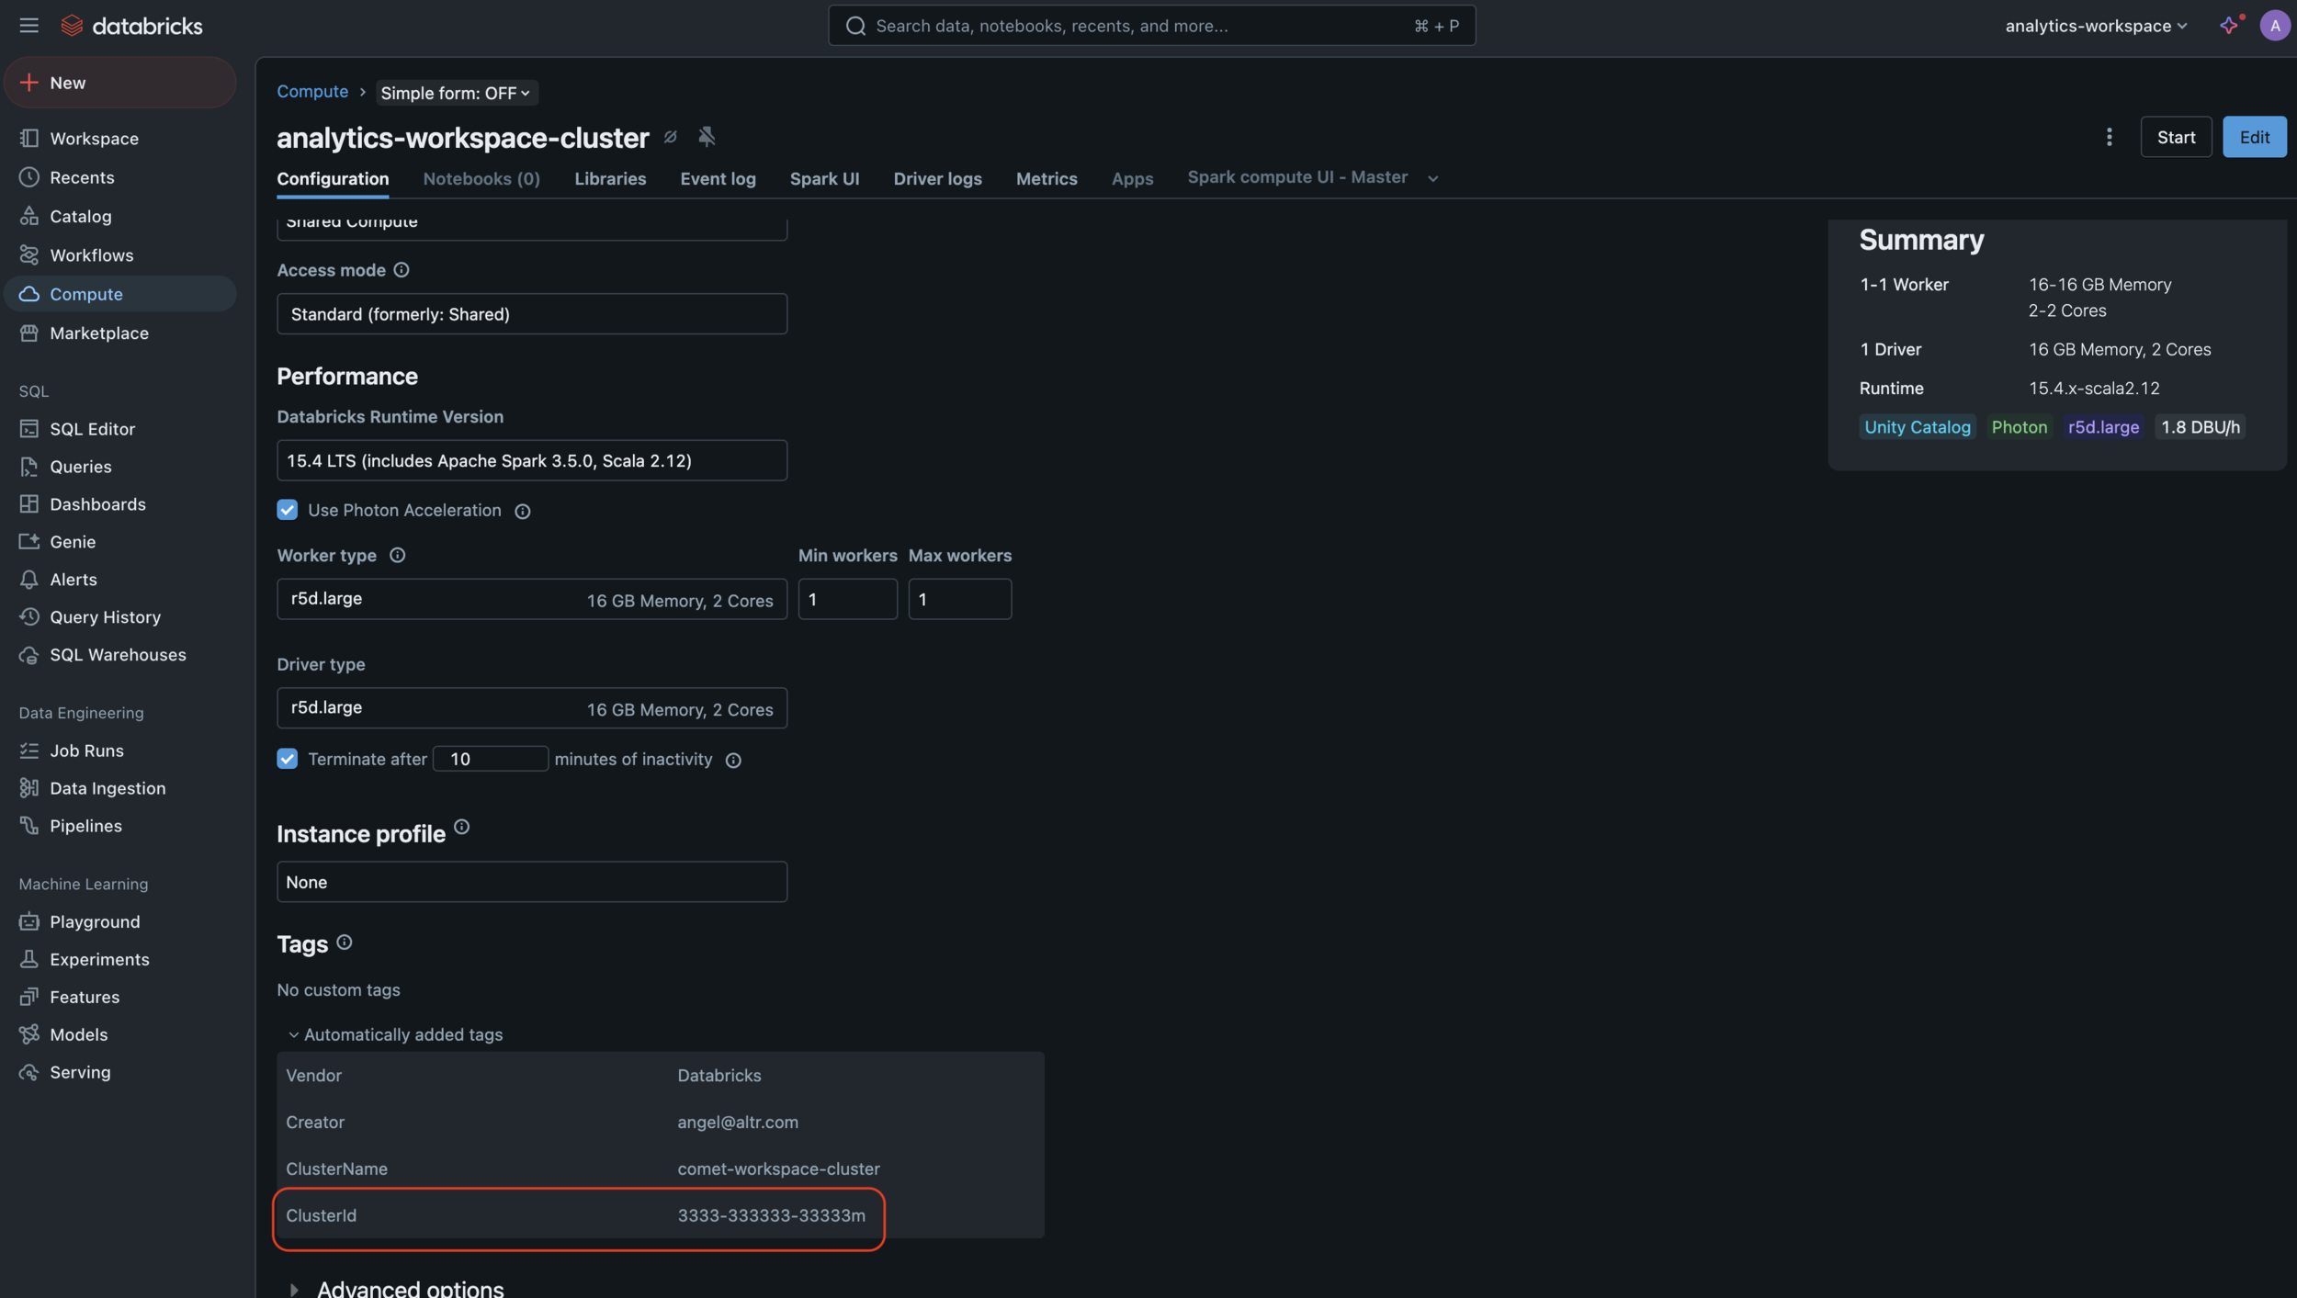The height and width of the screenshot is (1298, 2297).
Task: Click the rename pencil icon beside cluster name
Action: click(x=671, y=137)
